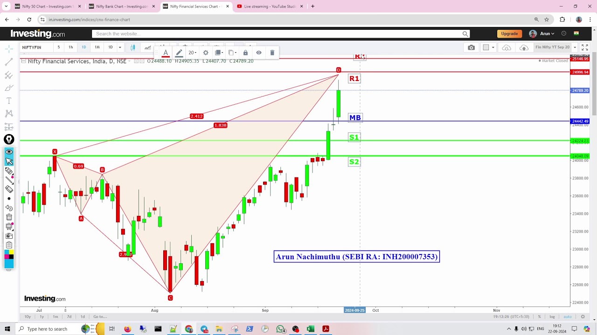
Task: Select the arrow pointer in annotation toolbar
Action: coord(9,161)
